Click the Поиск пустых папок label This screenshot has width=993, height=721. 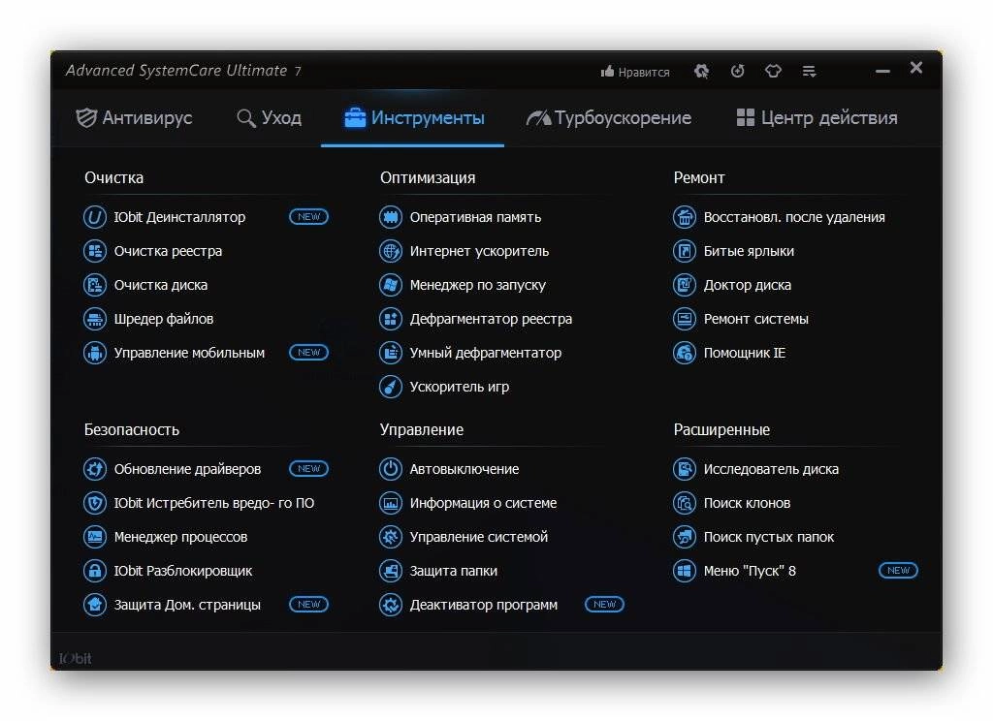[x=769, y=537]
